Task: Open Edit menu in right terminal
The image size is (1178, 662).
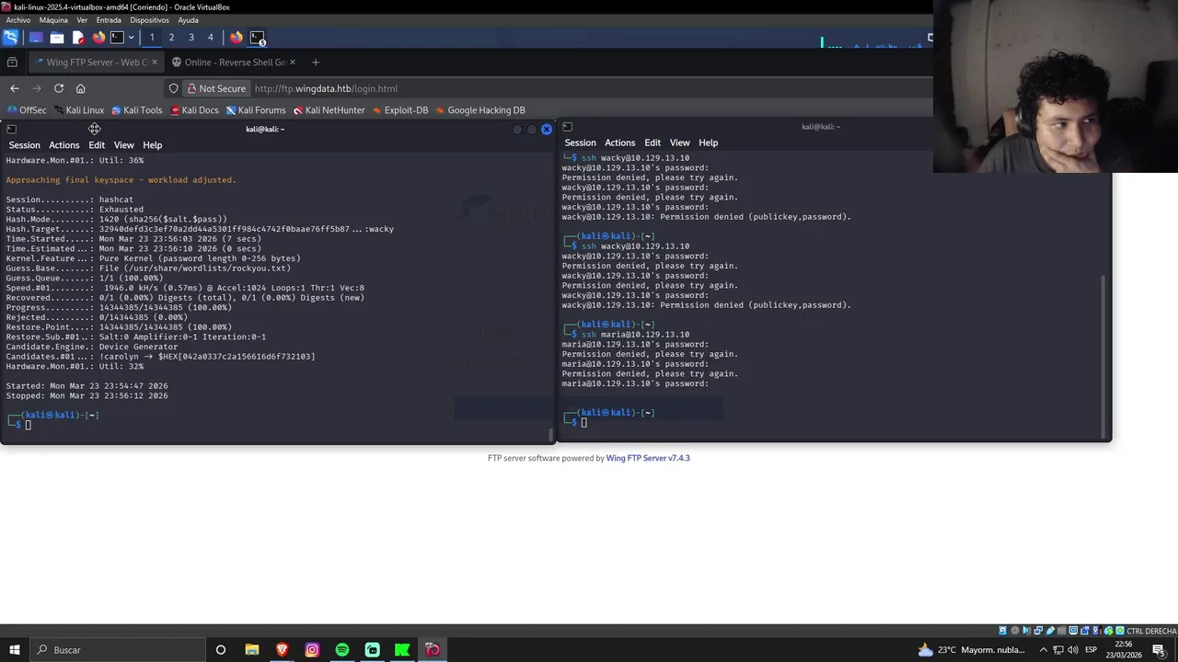Action: 653,143
